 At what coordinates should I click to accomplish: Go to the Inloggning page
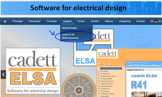tap(125, 21)
